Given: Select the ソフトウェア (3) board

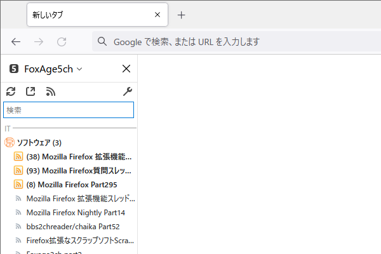Looking at the screenshot, I should (x=39, y=143).
